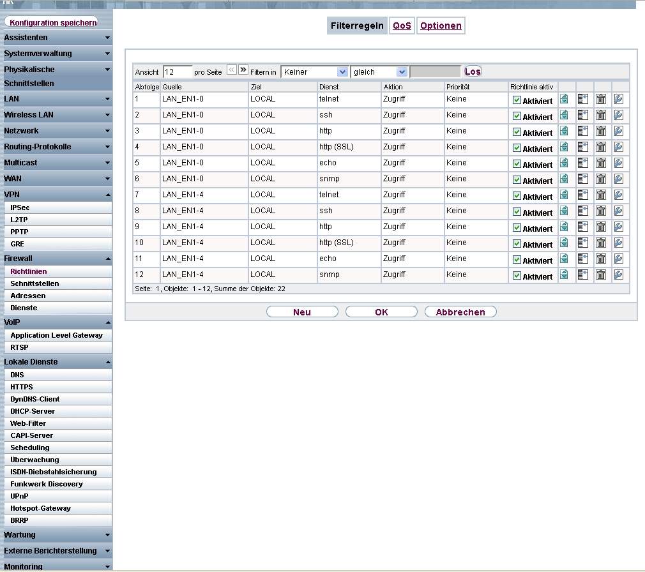Switch to the QoS tab
Image resolution: width=645 pixels, height=572 pixels.
(x=402, y=26)
